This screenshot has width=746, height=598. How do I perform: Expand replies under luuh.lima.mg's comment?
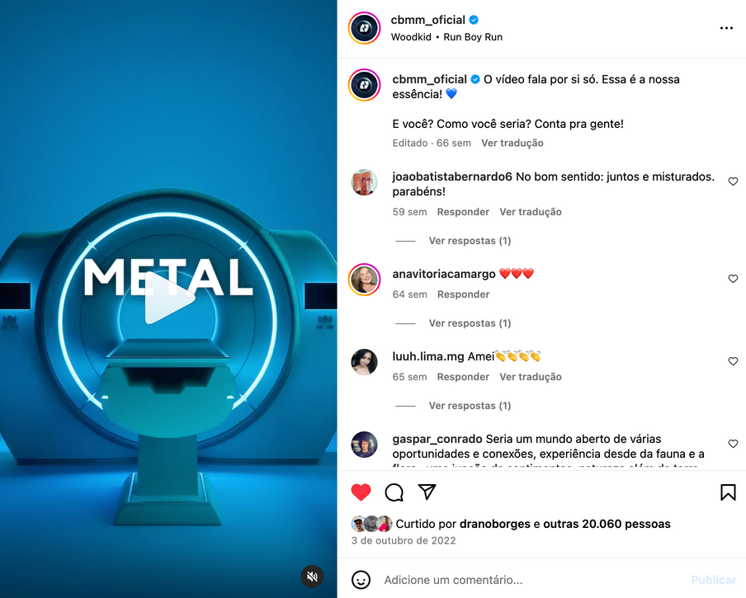(470, 406)
